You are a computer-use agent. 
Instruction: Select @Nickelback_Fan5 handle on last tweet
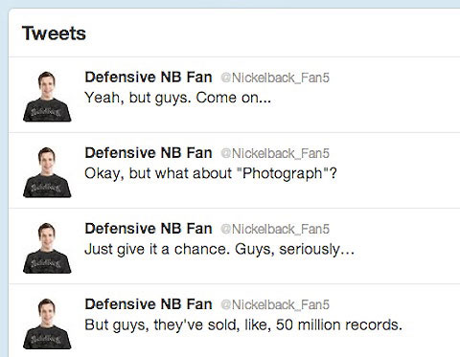pos(275,304)
